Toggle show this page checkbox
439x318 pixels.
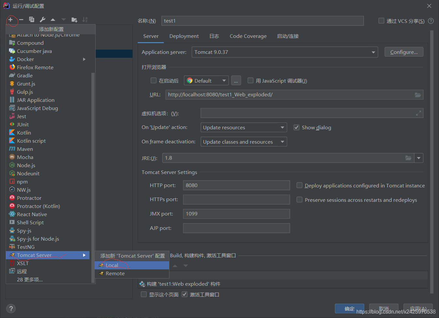coord(144,294)
